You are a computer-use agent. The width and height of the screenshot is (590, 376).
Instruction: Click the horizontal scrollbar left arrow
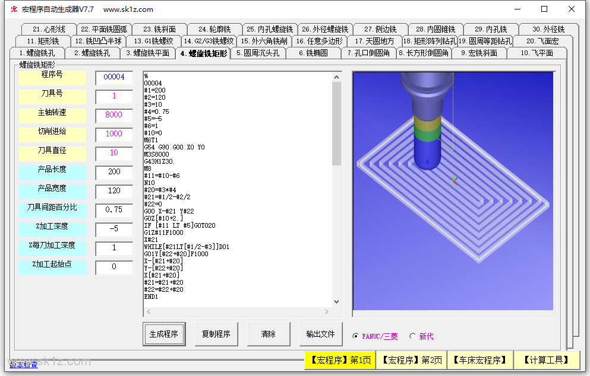click(x=149, y=312)
